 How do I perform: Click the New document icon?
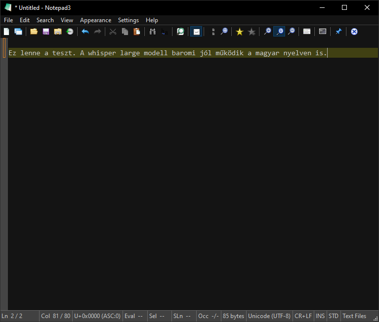pos(6,32)
